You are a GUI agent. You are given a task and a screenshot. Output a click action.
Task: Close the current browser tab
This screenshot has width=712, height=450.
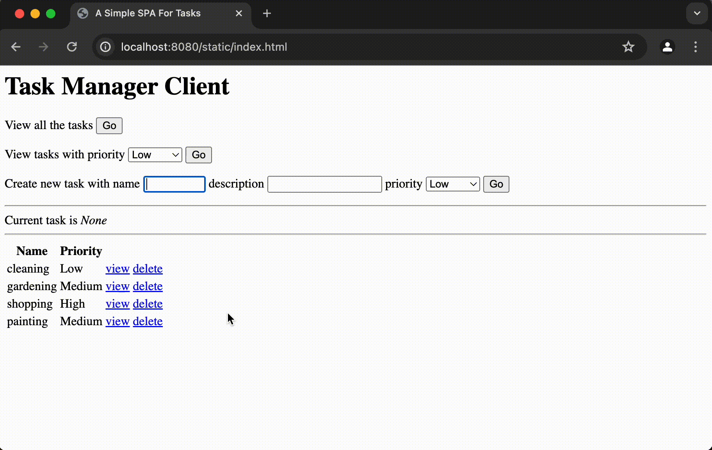239,13
